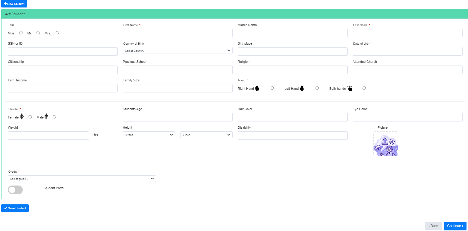468x231 pixels.
Task: Click the Family Size field
Action: point(178,88)
